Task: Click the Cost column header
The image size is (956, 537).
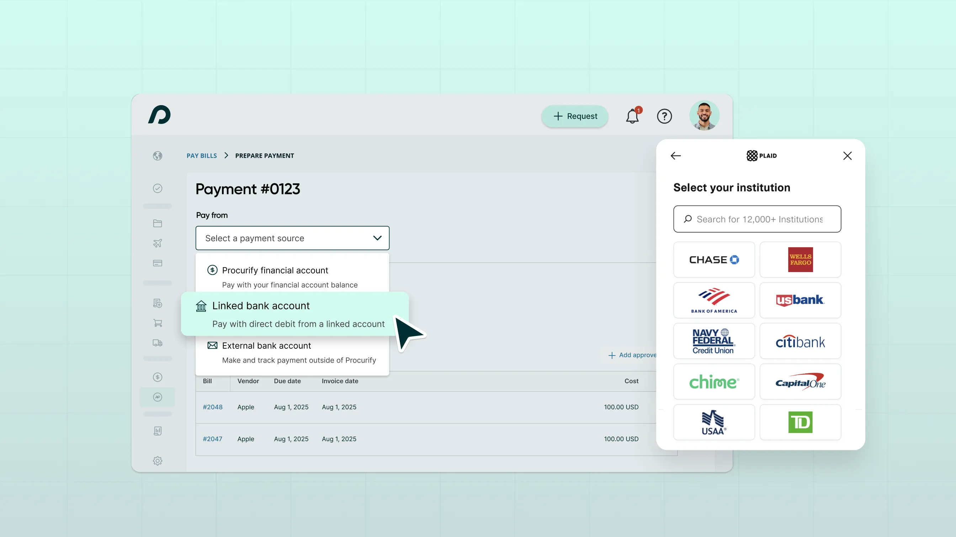Action: point(631,381)
